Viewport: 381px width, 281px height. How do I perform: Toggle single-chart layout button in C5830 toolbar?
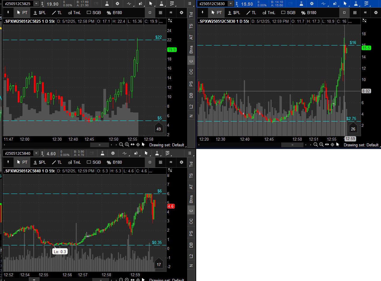click(344, 13)
